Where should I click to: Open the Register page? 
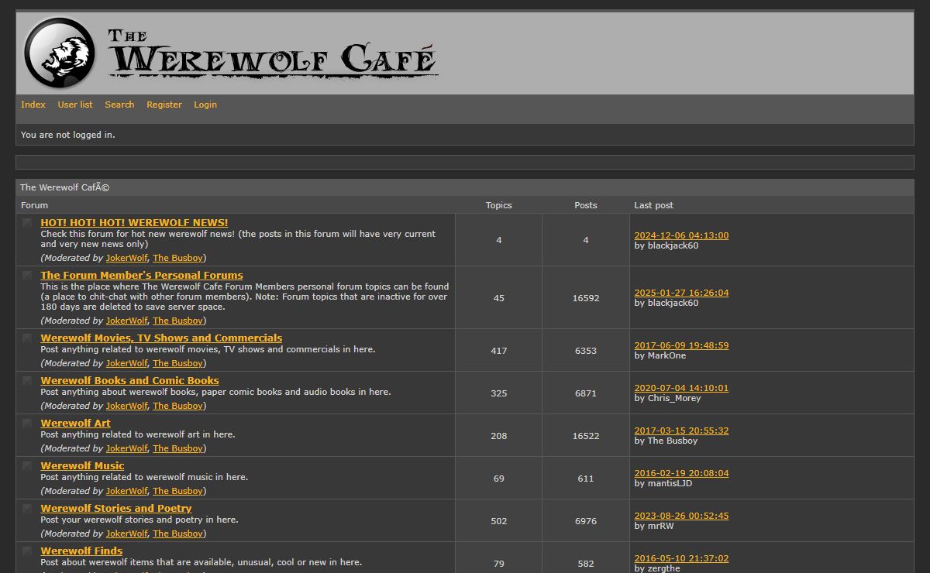(164, 105)
